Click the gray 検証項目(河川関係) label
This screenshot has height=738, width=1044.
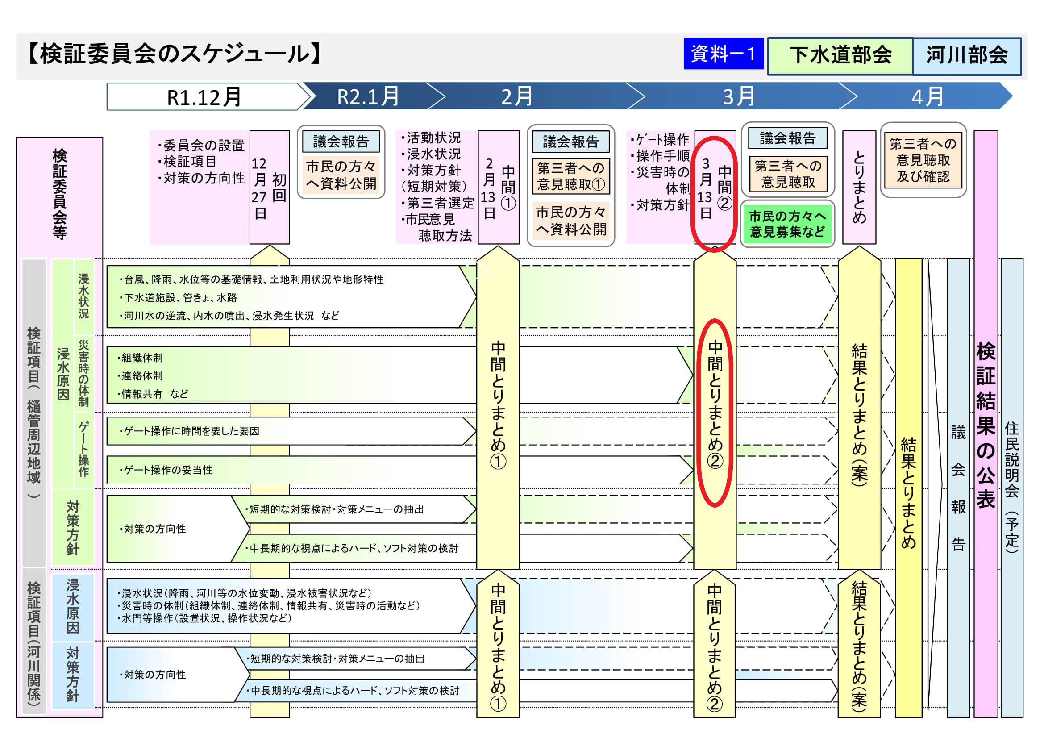click(x=34, y=641)
